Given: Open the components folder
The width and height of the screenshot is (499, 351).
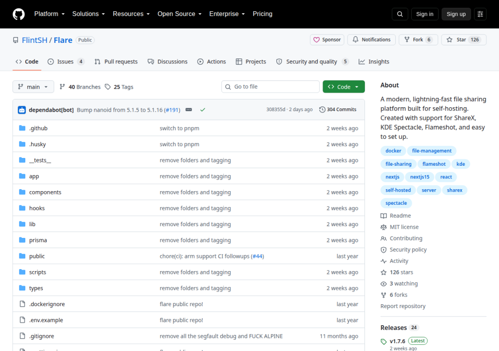Looking at the screenshot, I should [x=45, y=192].
